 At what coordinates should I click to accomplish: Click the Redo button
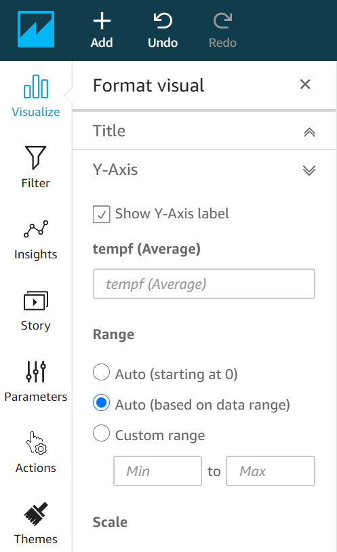coord(222,30)
